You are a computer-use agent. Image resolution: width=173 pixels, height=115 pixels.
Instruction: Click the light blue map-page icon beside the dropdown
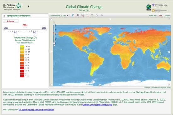coord(73,15)
